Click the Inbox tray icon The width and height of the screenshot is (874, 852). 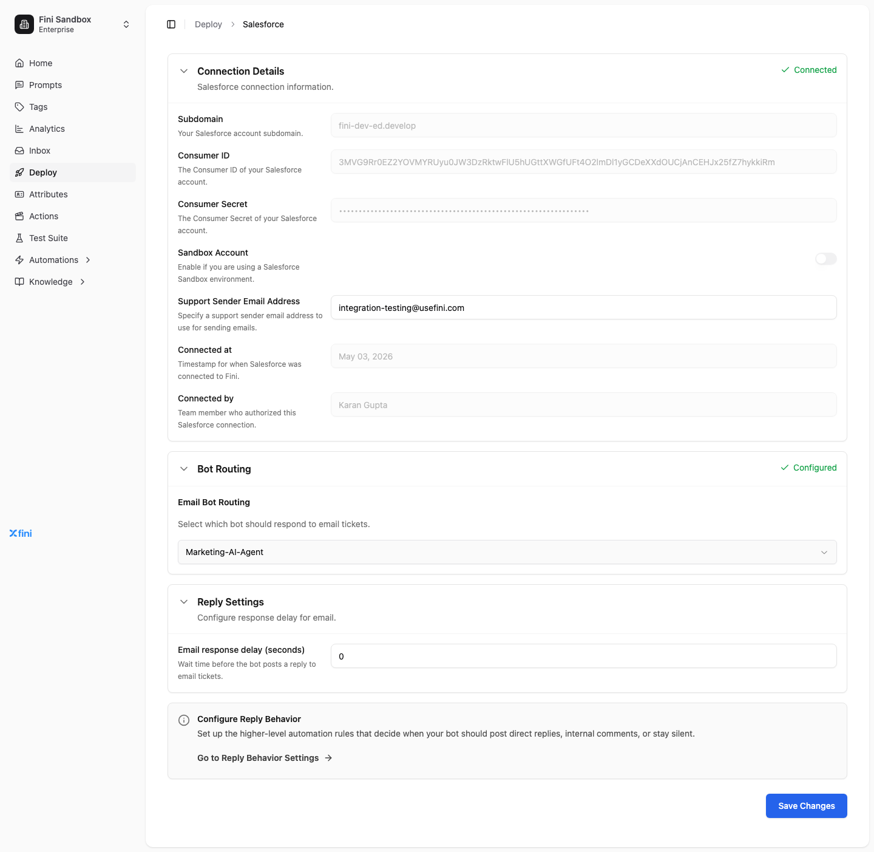pos(19,151)
